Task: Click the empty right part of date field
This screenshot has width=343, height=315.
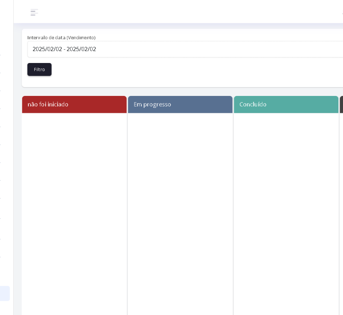Action: tap(274, 49)
